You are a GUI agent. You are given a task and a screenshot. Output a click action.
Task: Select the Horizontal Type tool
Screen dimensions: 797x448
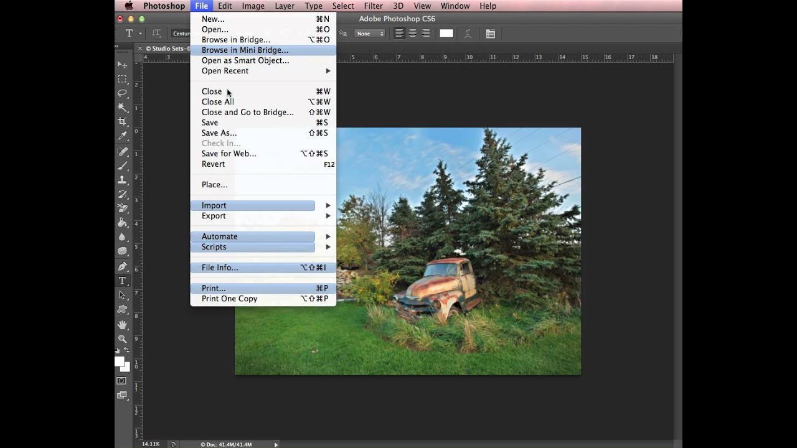coord(122,281)
